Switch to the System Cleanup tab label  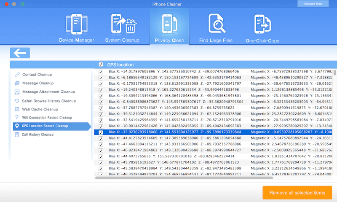coord(122,40)
